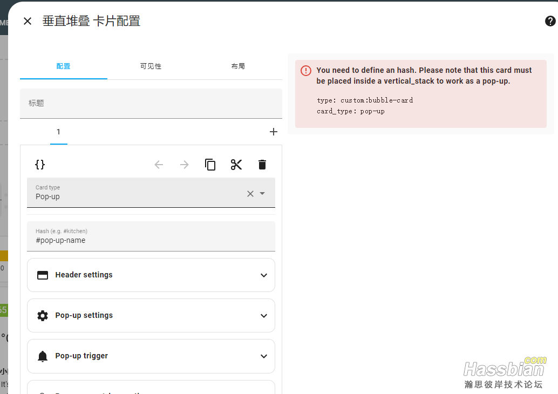558x394 pixels.
Task: Expand the Pop-up settings section
Action: pyautogui.click(x=151, y=315)
